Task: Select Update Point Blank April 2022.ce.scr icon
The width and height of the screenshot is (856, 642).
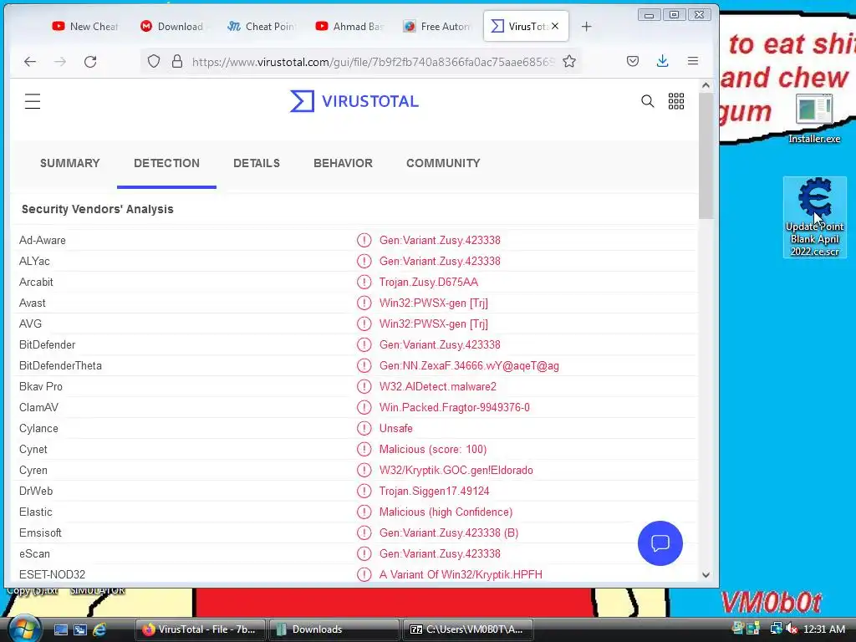Action: tap(814, 217)
